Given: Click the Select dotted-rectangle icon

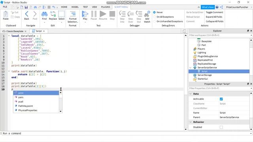Looking at the screenshot, I should pyautogui.click(x=62, y=14).
